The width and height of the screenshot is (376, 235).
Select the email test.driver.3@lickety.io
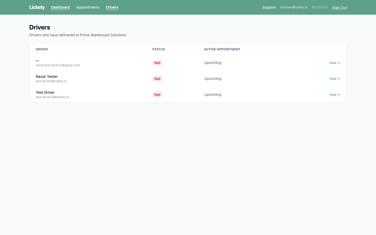coord(52,97)
